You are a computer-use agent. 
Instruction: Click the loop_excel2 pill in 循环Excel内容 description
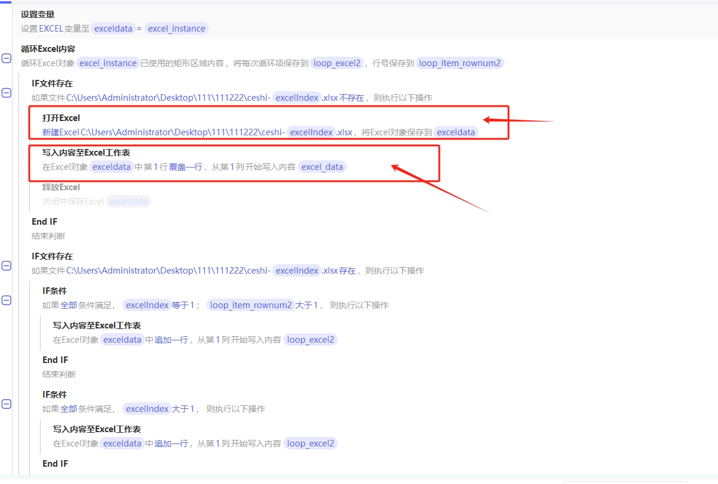coord(337,63)
